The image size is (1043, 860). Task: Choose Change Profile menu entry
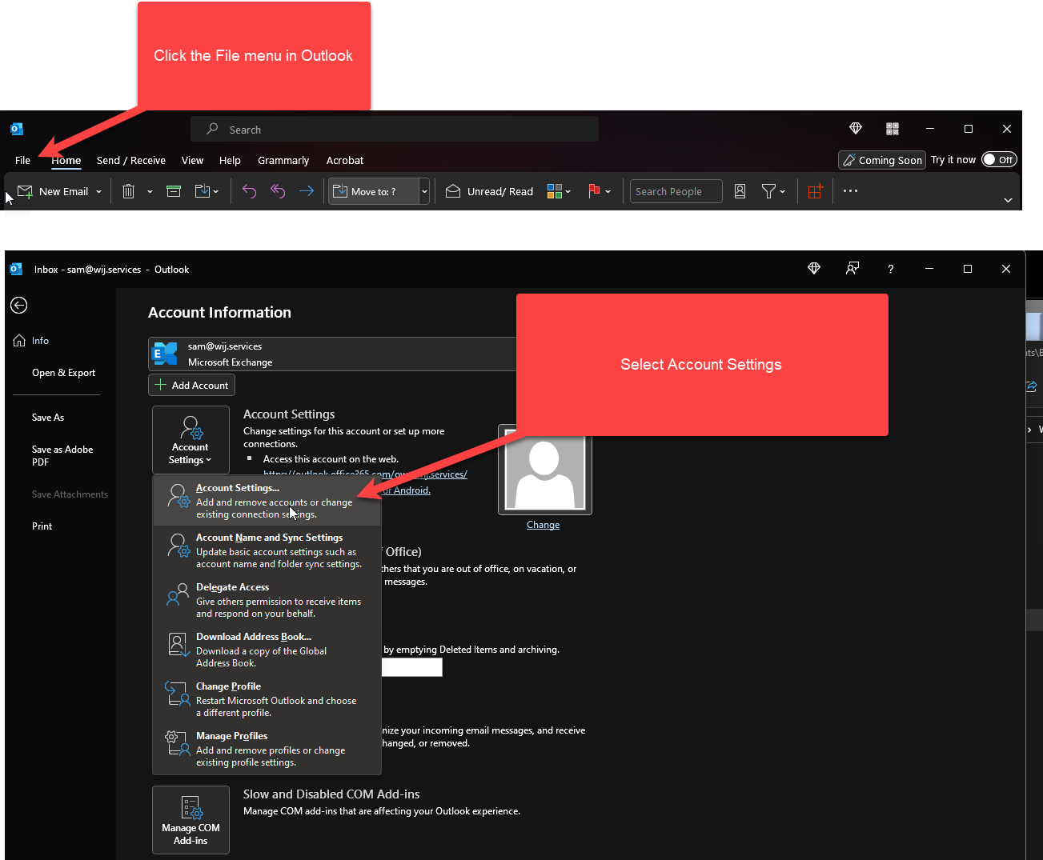click(x=267, y=699)
